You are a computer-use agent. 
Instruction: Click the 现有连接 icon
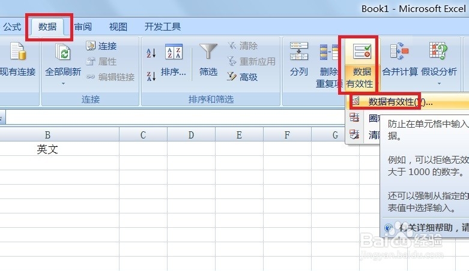click(x=17, y=51)
